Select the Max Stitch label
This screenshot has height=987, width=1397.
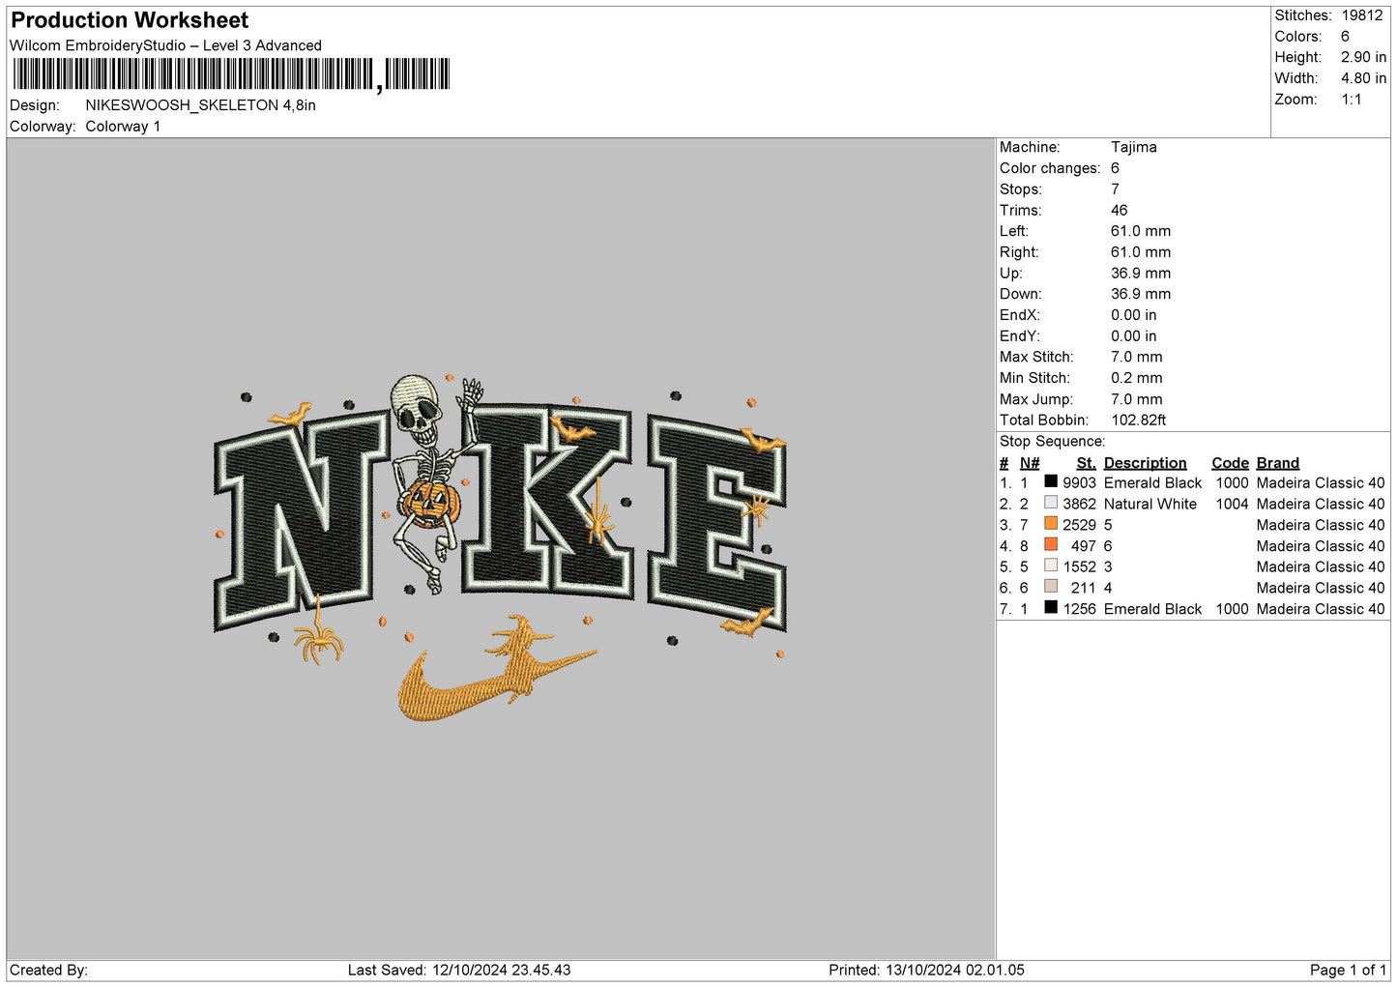click(x=1036, y=357)
